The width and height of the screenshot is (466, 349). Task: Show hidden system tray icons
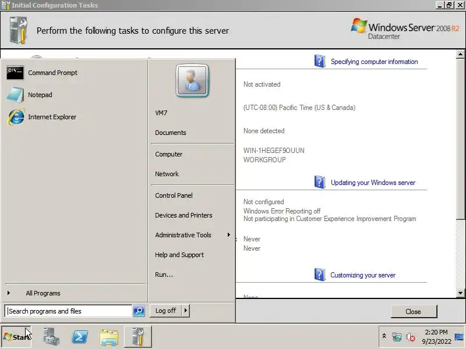tap(384, 336)
